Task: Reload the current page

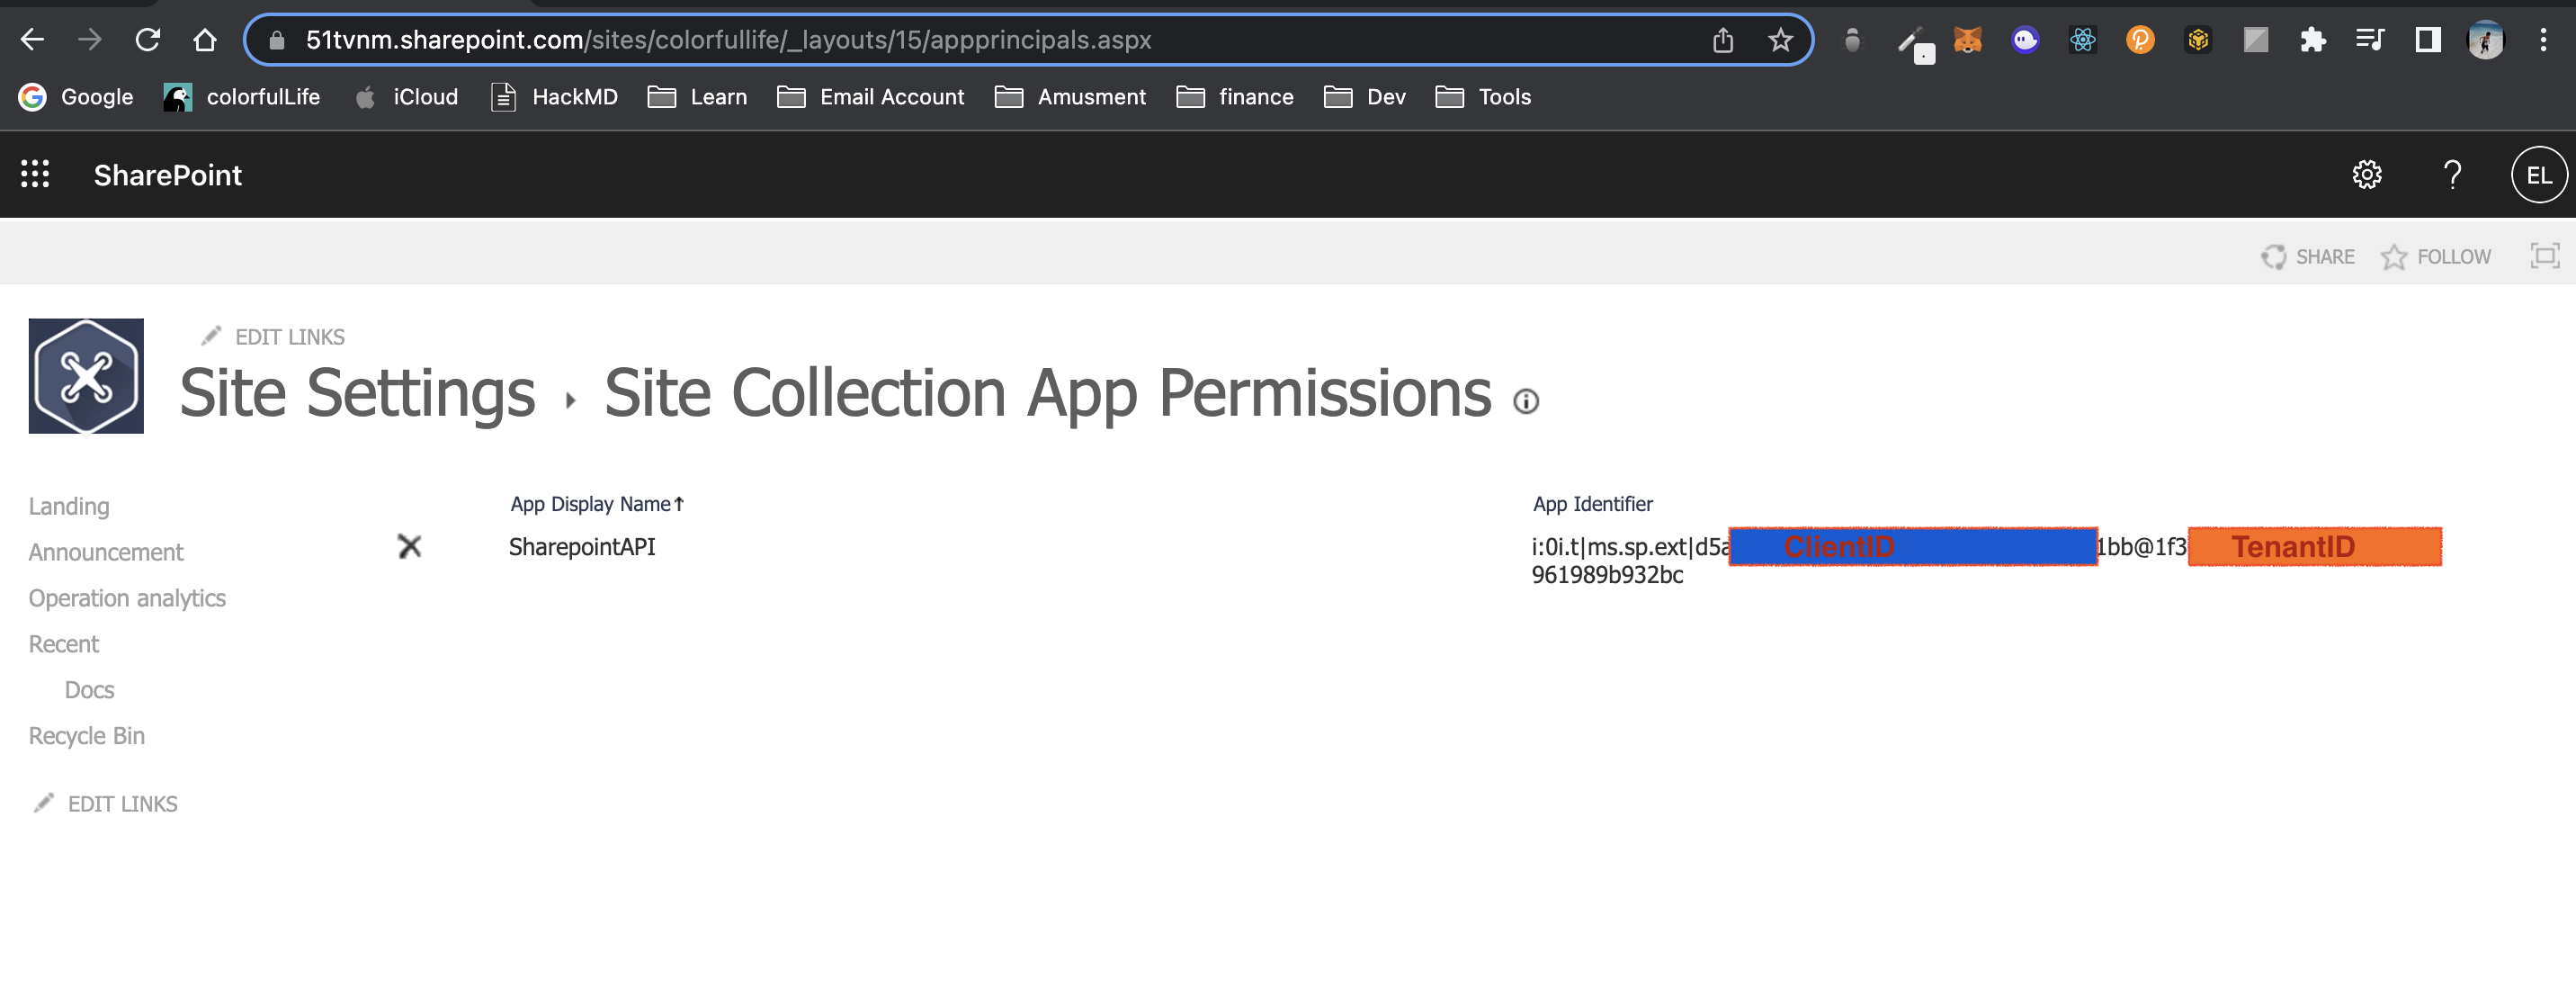Action: [x=148, y=40]
